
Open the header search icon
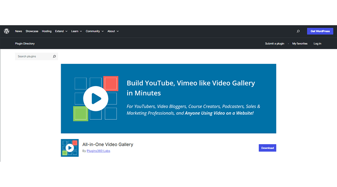298,32
